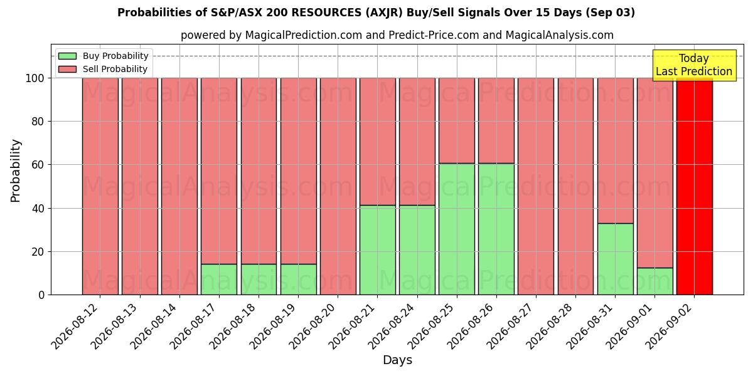Click the "Probability" y-axis label
Image resolution: width=753 pixels, height=376 pixels.
click(x=16, y=170)
